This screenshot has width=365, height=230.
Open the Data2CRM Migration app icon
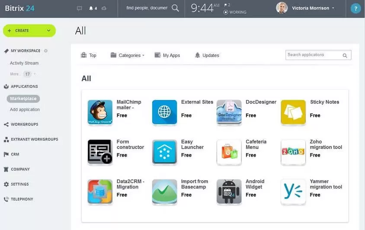(x=100, y=192)
